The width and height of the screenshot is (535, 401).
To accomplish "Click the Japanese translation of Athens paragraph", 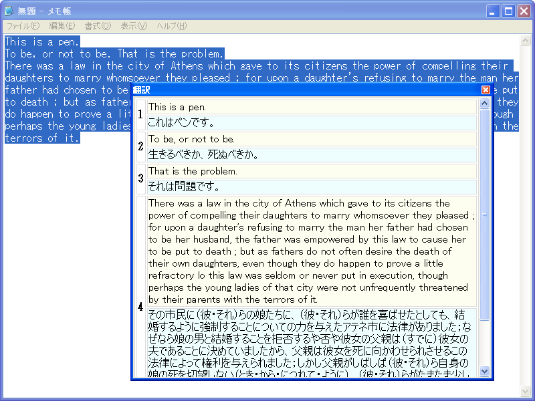I will (312, 342).
